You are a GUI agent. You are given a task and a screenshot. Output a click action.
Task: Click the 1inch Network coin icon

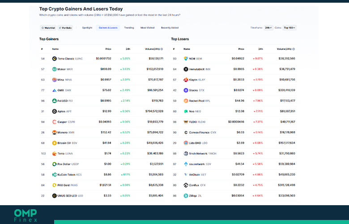[x=186, y=154]
